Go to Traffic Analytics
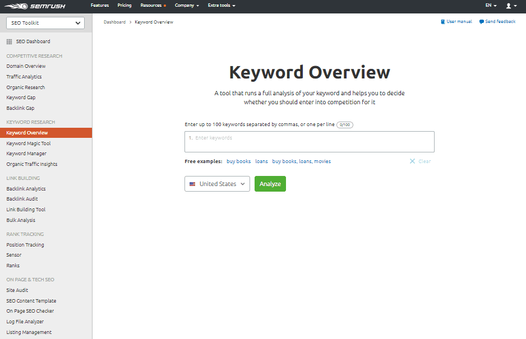This screenshot has height=339, width=526. (24, 77)
